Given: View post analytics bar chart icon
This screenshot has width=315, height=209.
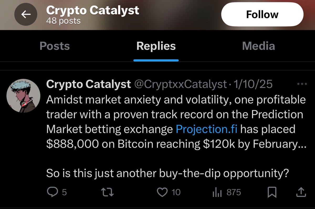Looking at the screenshot, I should 217,193.
